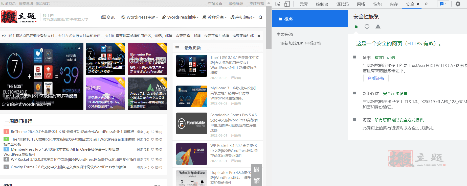Toggle device toolbar emulation icon
The height and width of the screenshot is (186, 467).
click(287, 4)
